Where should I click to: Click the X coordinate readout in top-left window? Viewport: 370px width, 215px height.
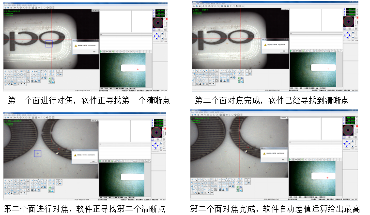tap(160, 10)
